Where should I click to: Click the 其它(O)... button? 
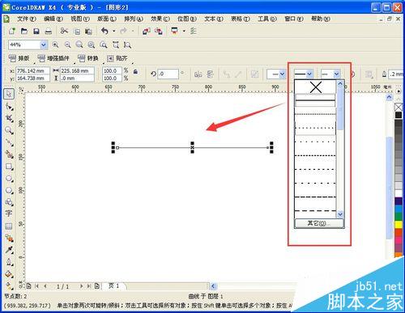[319, 223]
